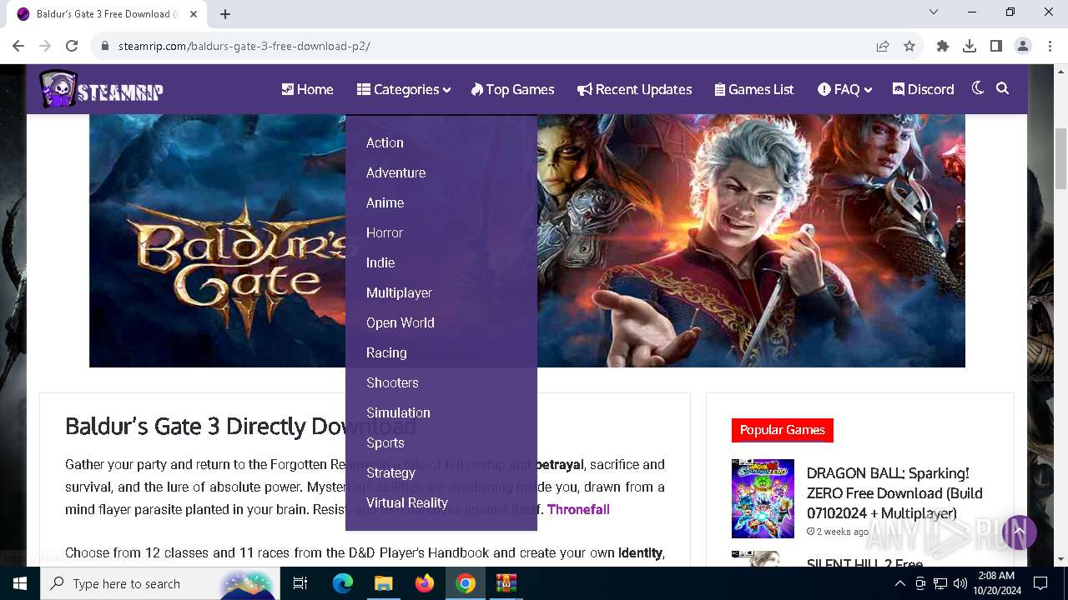Open Games List page
1068x600 pixels.
click(x=754, y=89)
